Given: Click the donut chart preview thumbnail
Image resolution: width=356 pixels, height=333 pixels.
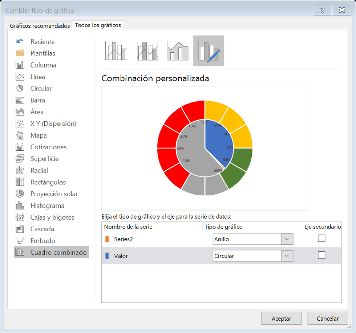Looking at the screenshot, I should pos(205,148).
